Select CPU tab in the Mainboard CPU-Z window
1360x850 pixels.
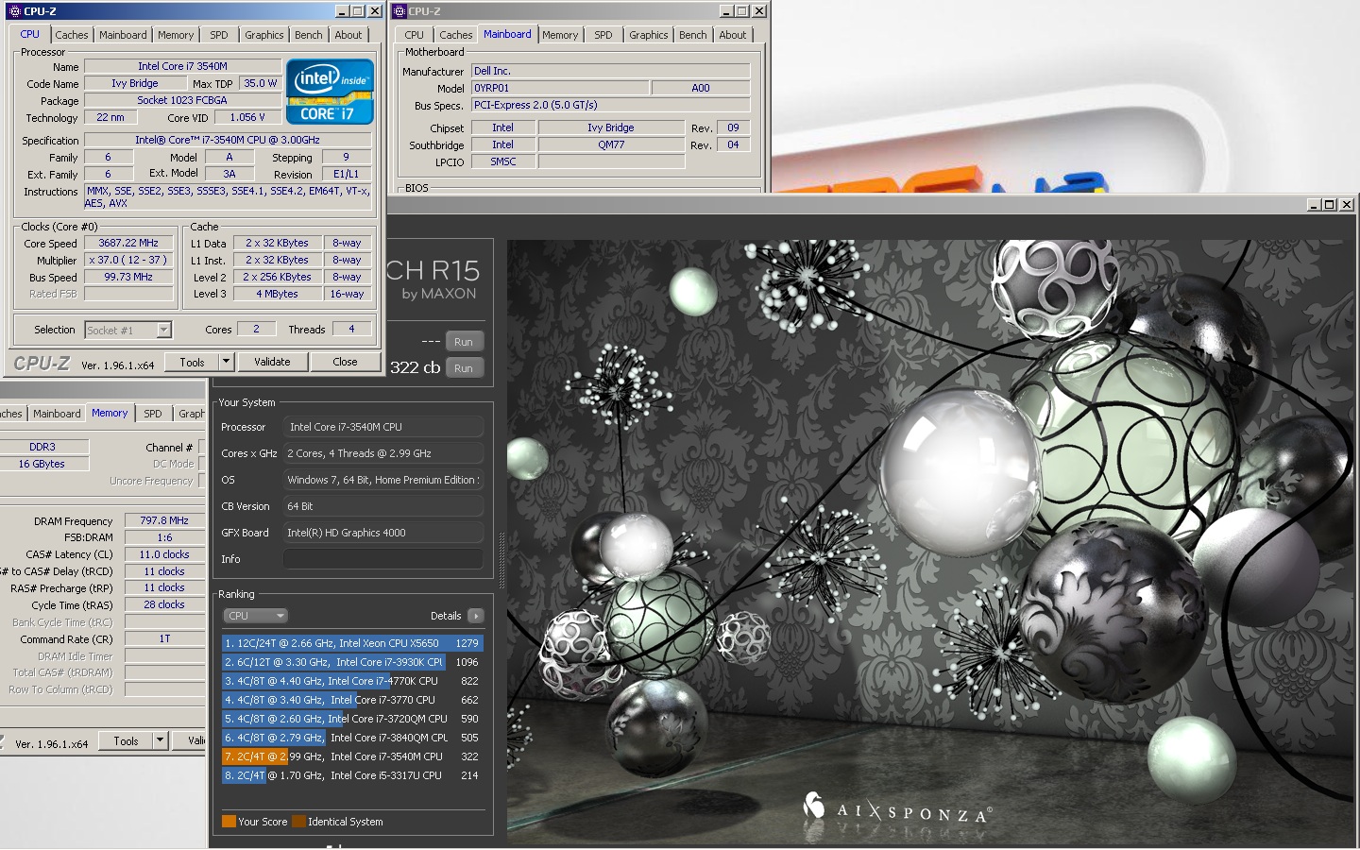coord(415,35)
